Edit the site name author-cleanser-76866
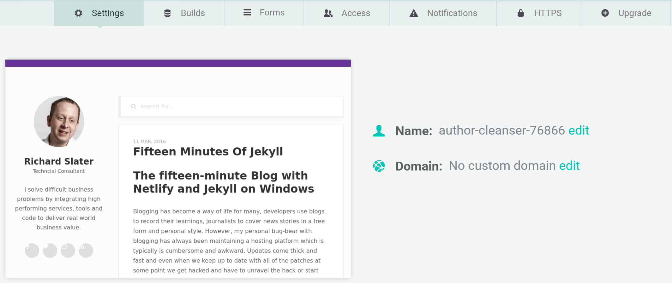 (x=579, y=130)
